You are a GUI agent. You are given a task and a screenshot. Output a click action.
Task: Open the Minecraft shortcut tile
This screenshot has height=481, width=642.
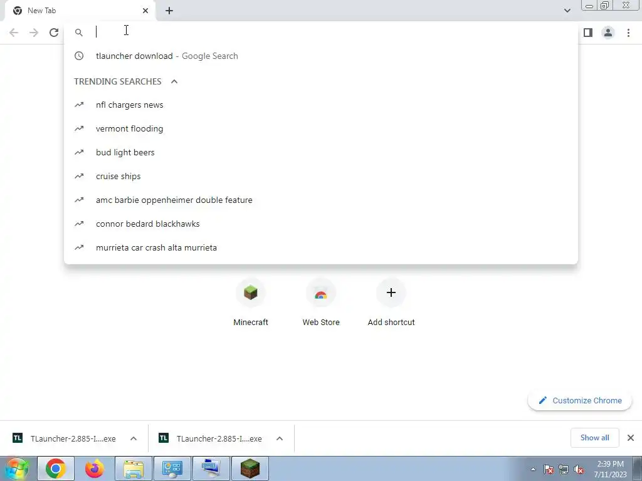coord(251,303)
